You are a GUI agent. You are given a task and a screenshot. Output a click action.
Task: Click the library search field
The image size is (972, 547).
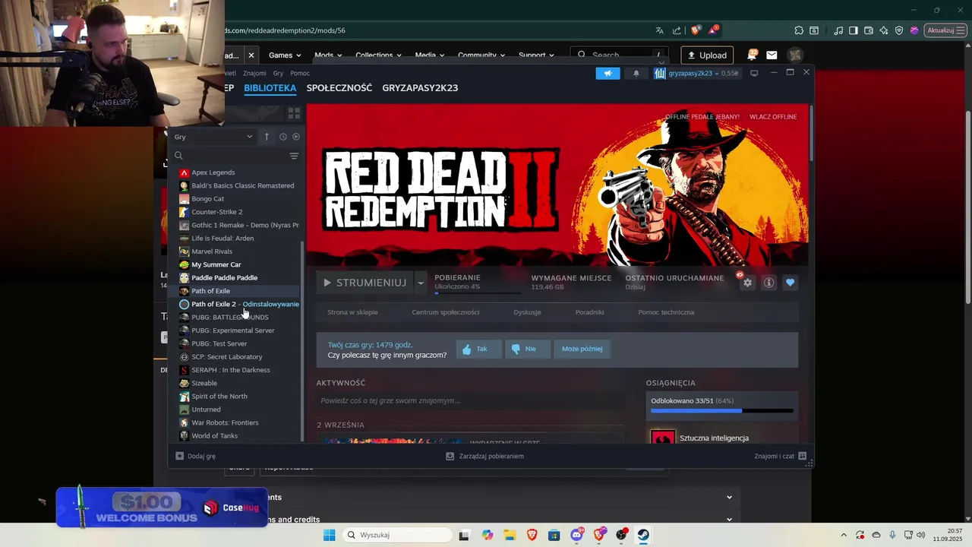[x=230, y=156]
